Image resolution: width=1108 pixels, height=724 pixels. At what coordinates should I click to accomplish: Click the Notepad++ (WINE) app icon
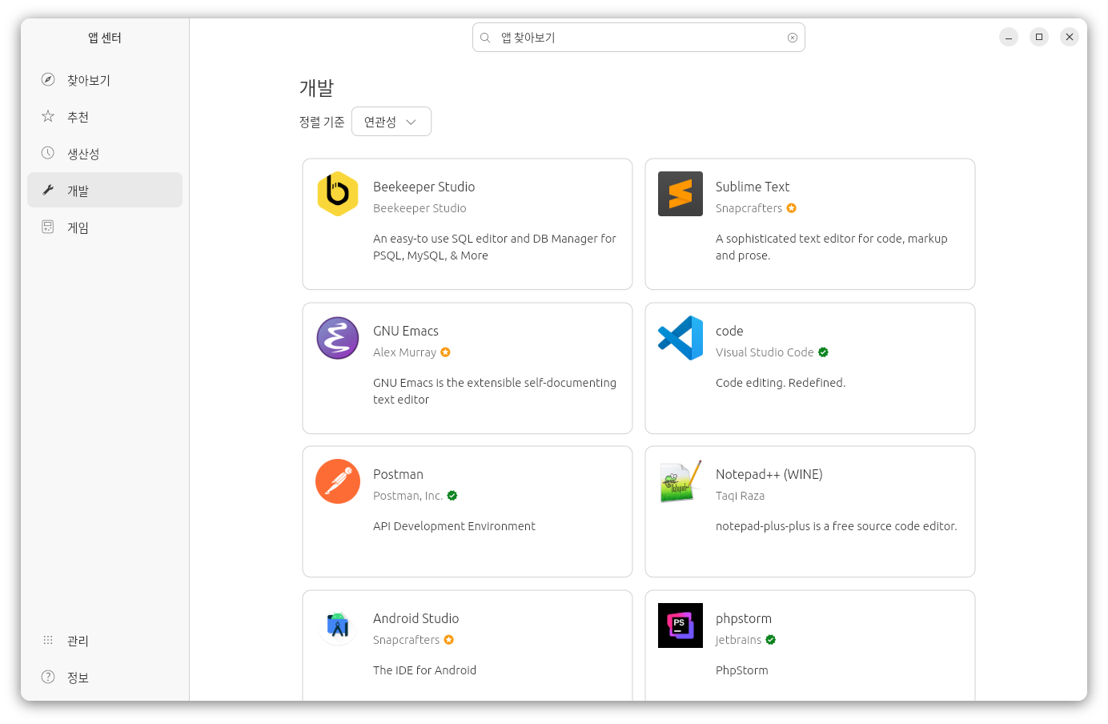pyautogui.click(x=680, y=481)
